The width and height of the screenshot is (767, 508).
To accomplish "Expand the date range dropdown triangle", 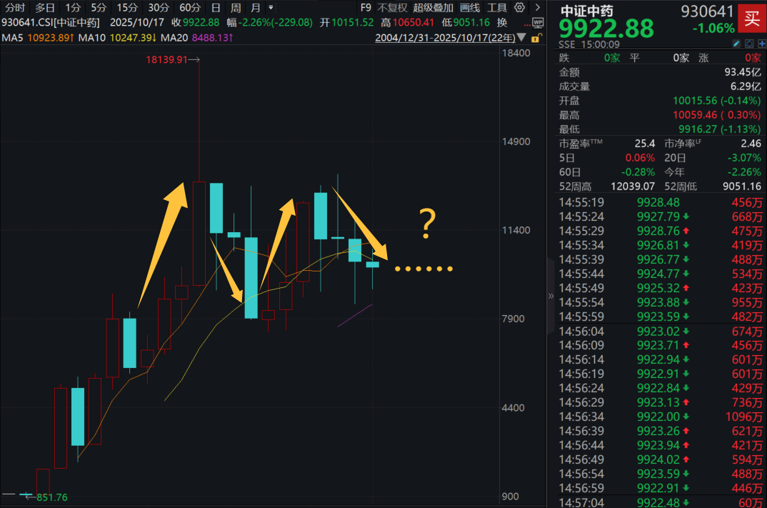I will pos(522,37).
